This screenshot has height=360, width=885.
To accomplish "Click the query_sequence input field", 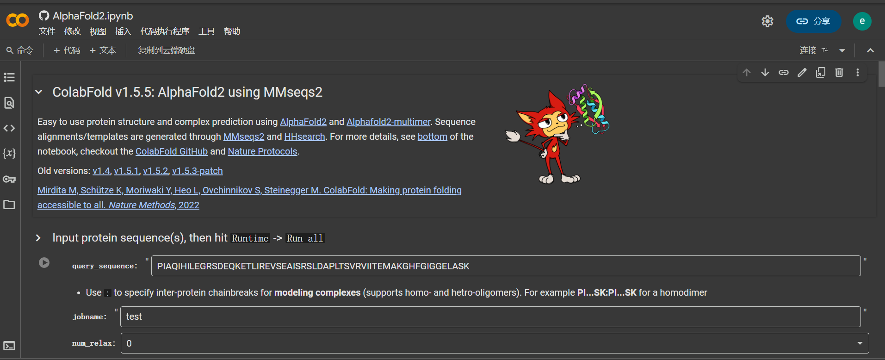I will (506, 266).
